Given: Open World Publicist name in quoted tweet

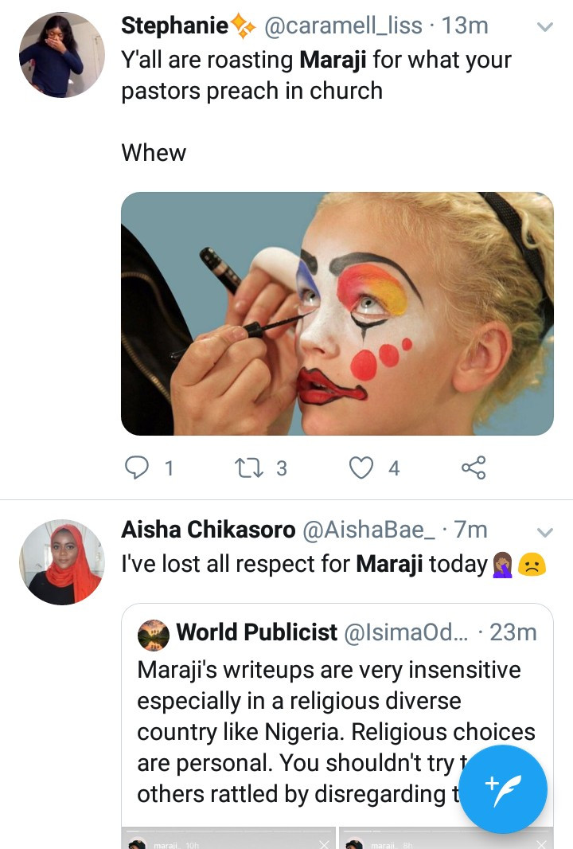Looking at the screenshot, I should 256,633.
